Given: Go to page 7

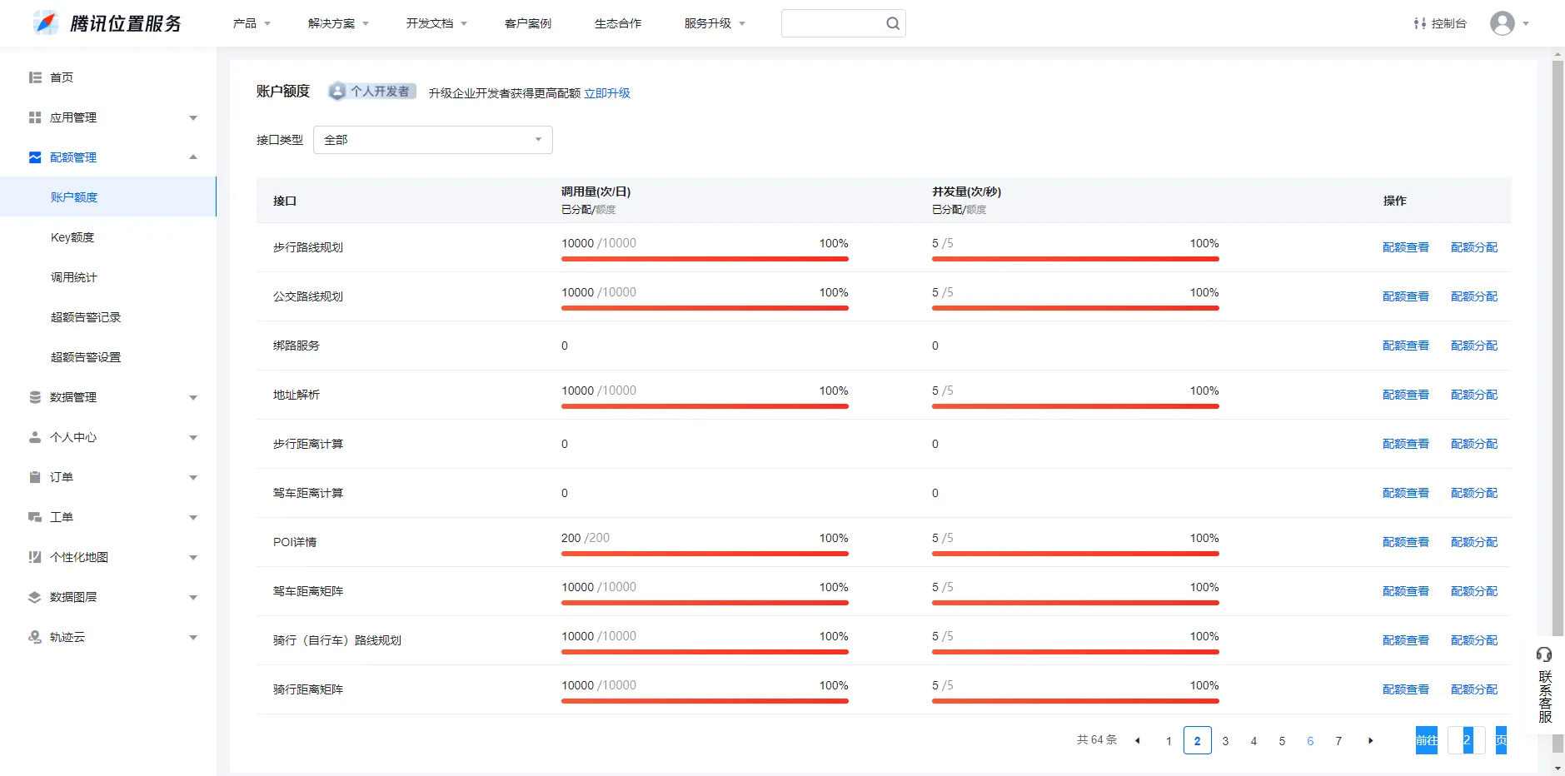Looking at the screenshot, I should coord(1338,741).
